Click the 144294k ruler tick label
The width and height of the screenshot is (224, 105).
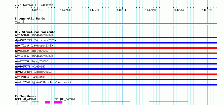(122, 10)
